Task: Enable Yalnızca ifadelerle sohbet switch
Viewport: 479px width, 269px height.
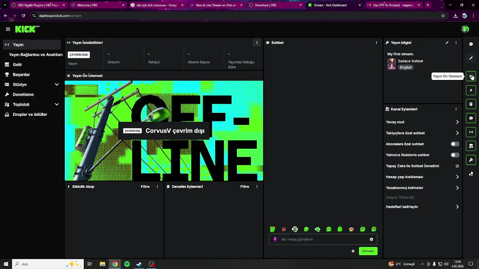Action: click(455, 155)
